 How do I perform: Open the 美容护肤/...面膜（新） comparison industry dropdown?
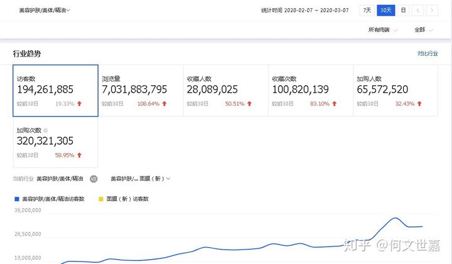coord(140,179)
